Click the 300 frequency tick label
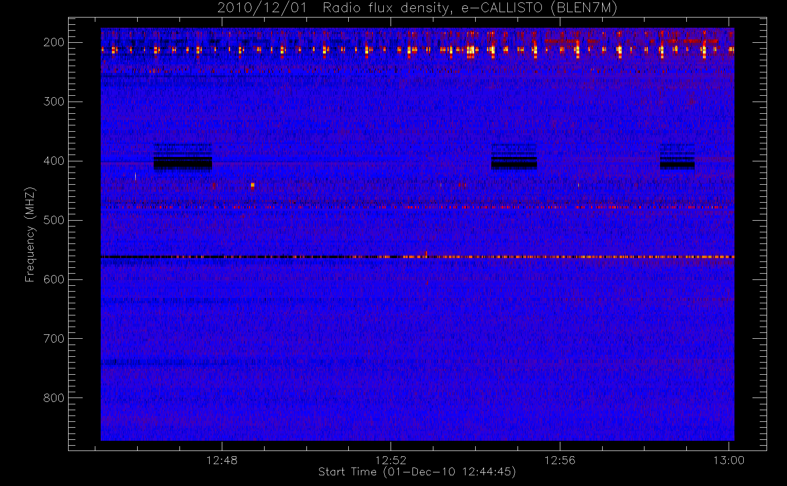This screenshot has height=486, width=787. point(54,102)
